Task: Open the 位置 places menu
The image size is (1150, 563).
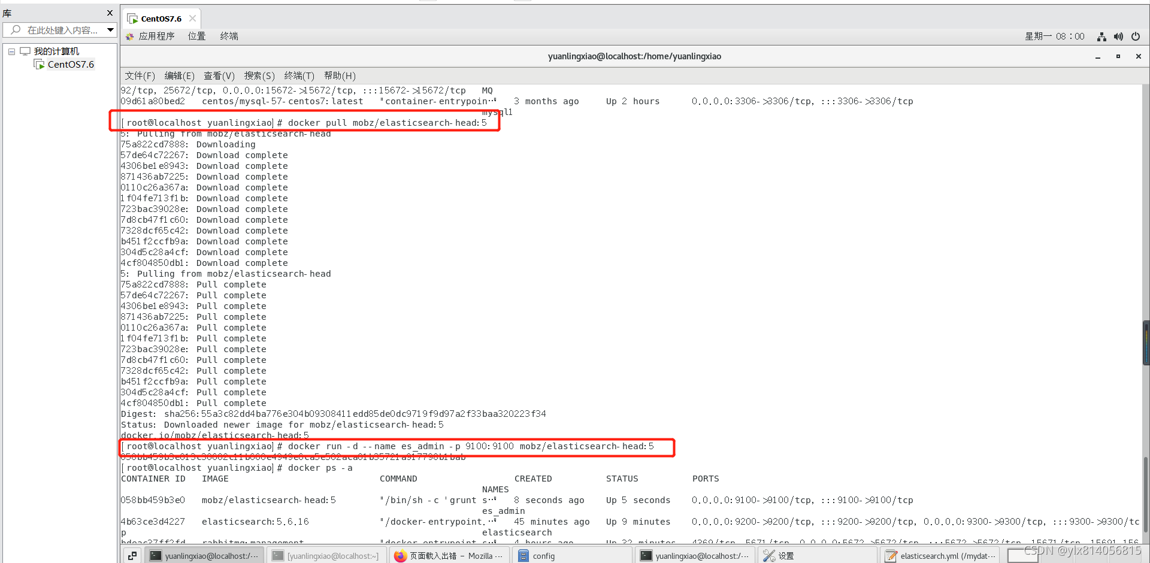Action: (x=196, y=37)
